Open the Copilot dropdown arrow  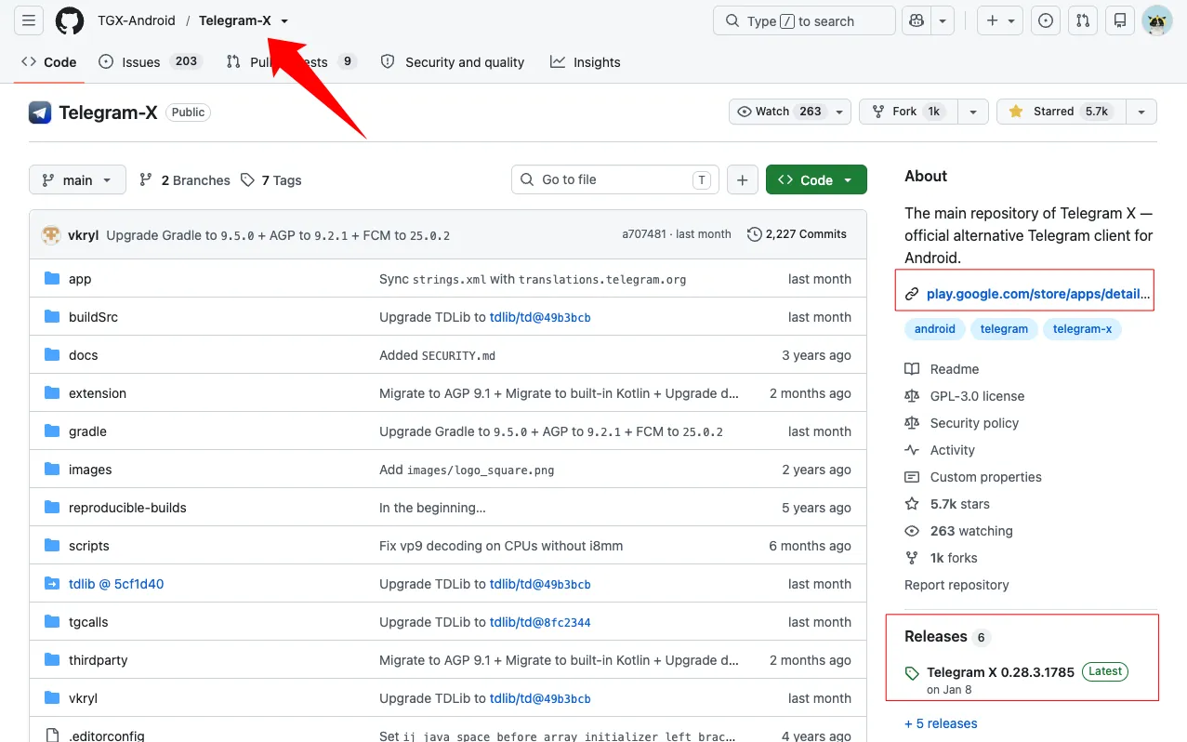(943, 20)
